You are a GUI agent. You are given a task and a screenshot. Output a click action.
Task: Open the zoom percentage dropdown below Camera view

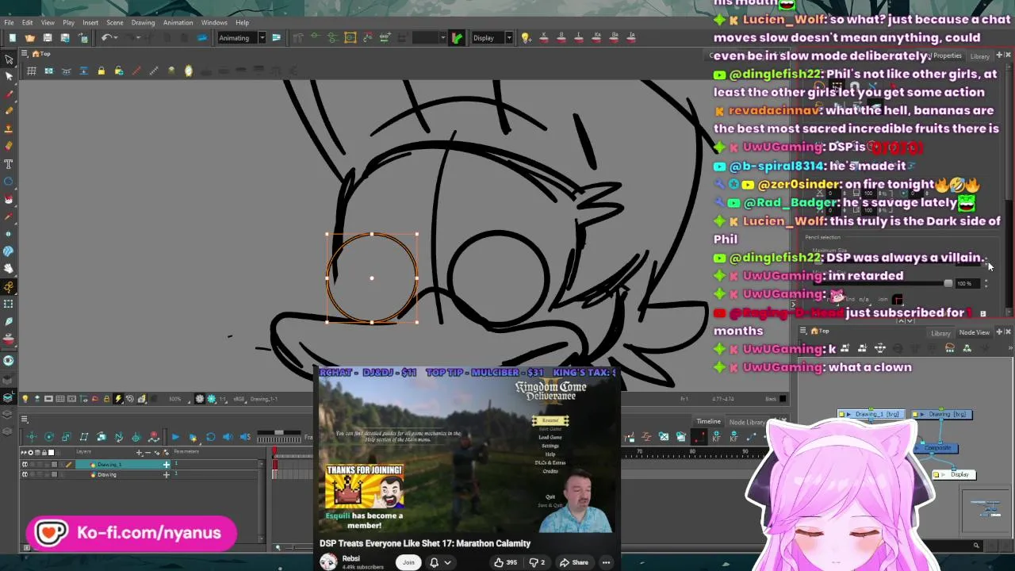coord(178,399)
